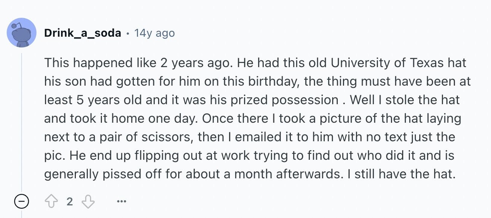
Task: Open the three-dot more options menu
Action: [121, 202]
